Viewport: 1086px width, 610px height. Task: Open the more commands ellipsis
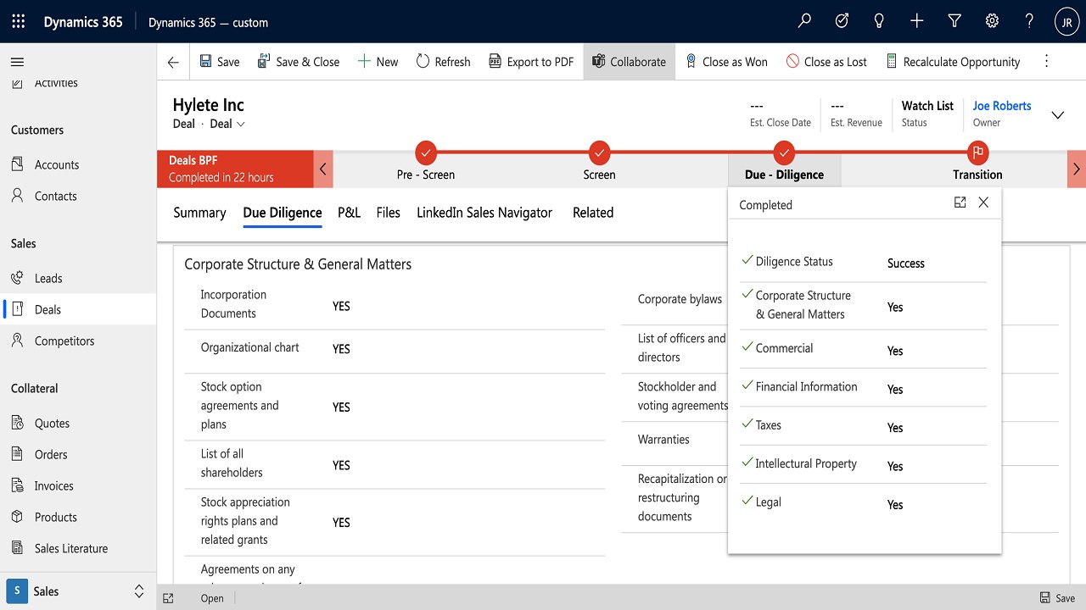pyautogui.click(x=1046, y=62)
